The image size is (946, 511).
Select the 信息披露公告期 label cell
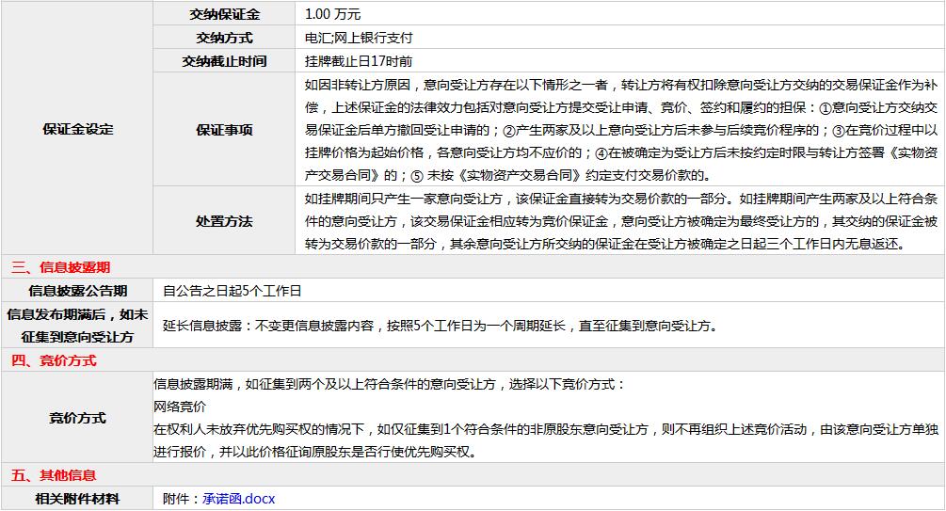pyautogui.click(x=77, y=291)
